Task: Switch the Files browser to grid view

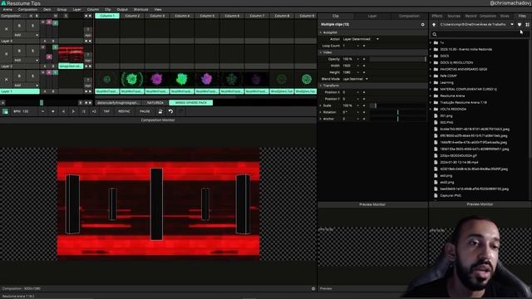Action: point(527,24)
